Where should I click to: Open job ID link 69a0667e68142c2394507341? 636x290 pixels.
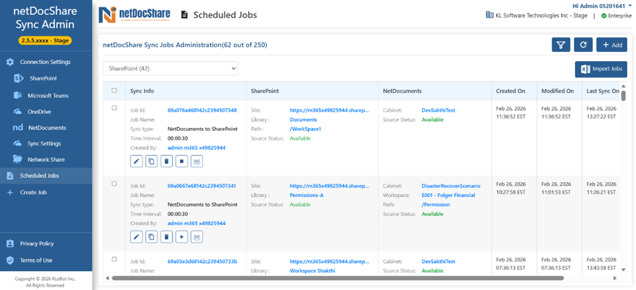coord(202,186)
